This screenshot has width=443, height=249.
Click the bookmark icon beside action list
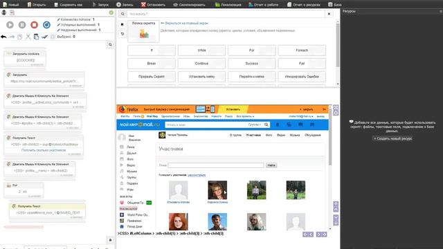point(122,25)
